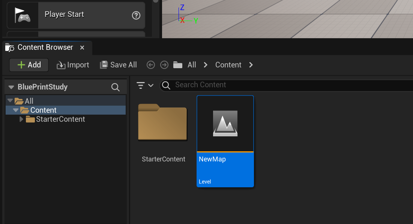Click the Level type label on NewMap
The image size is (413, 224).
(x=205, y=182)
